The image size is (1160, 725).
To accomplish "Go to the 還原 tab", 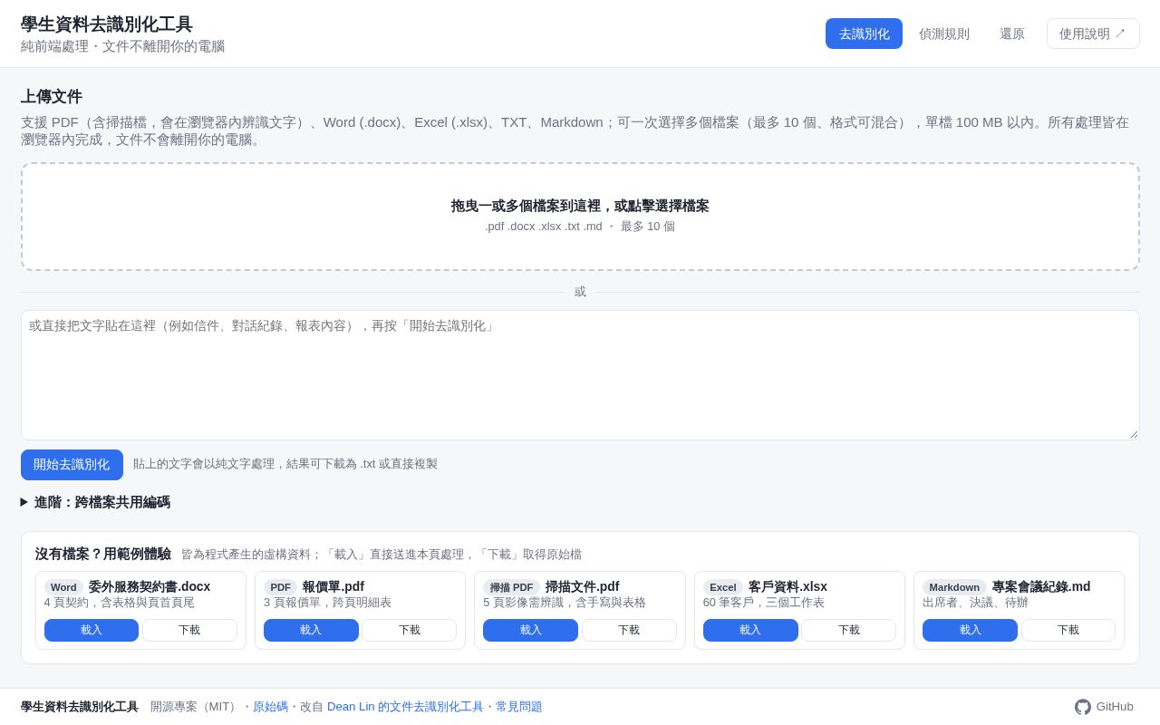I will (1012, 34).
